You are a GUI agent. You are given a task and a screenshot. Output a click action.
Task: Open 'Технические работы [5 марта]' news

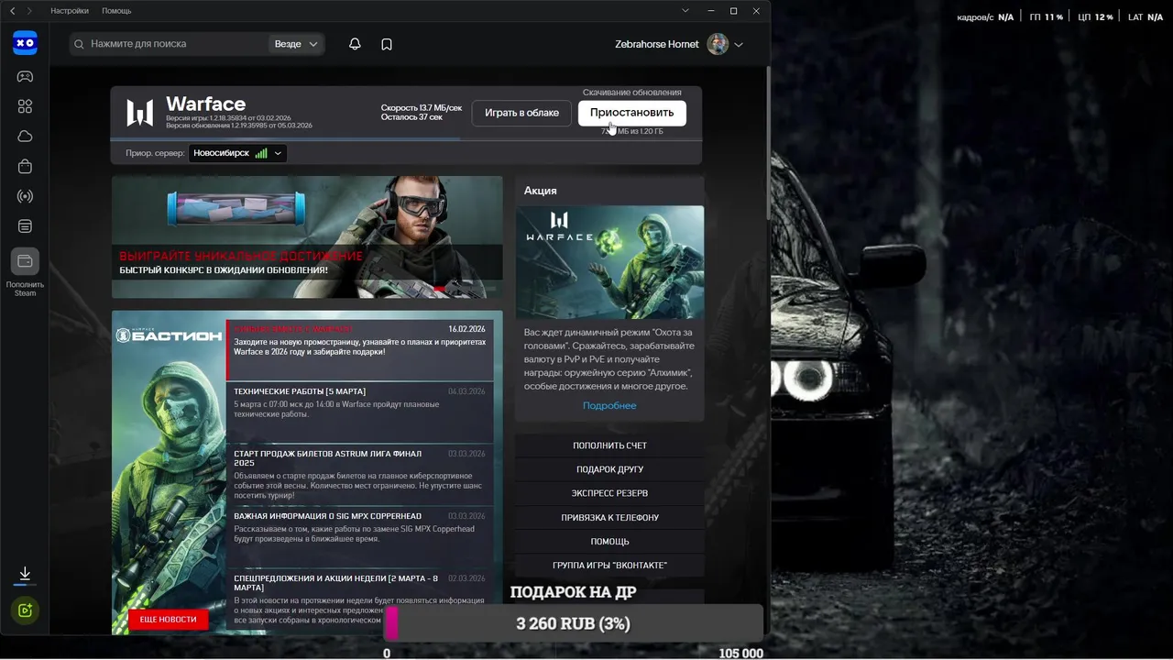pyautogui.click(x=359, y=412)
